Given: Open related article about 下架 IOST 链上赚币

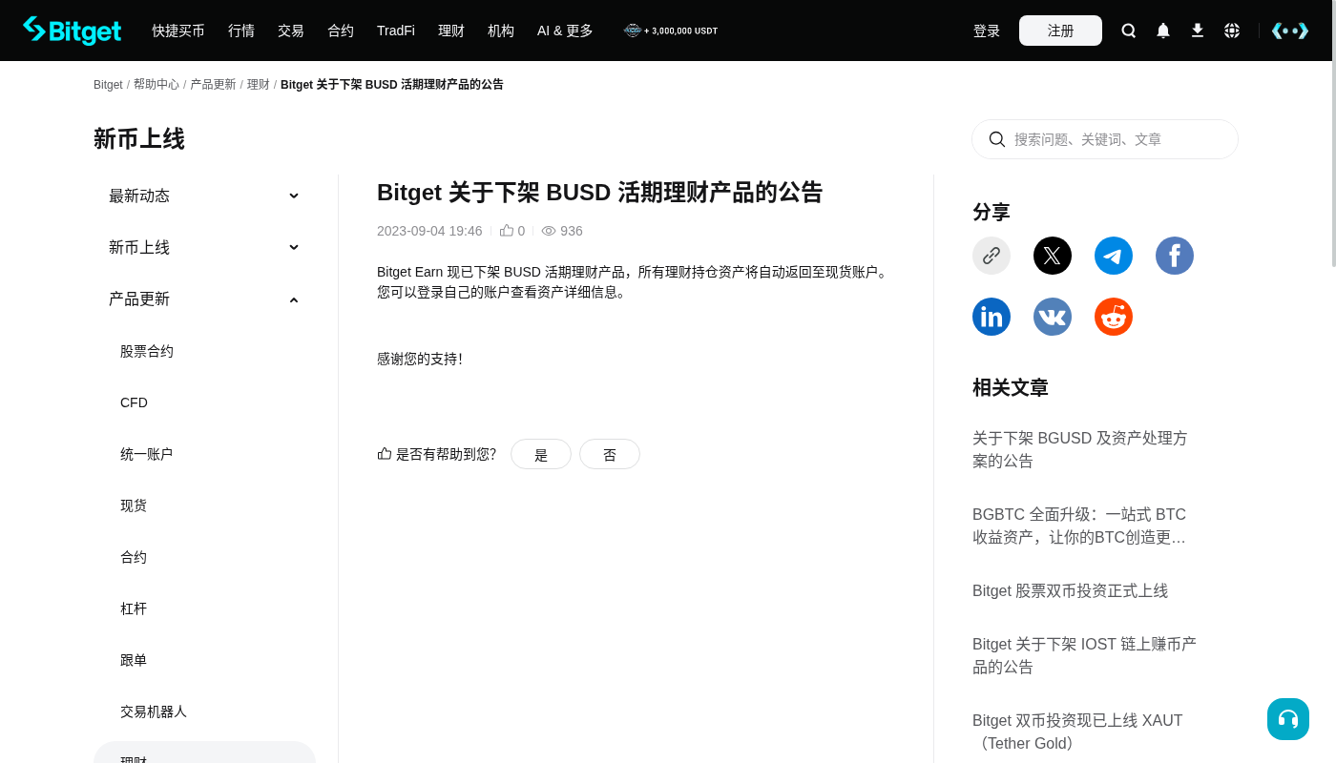Looking at the screenshot, I should pos(1086,655).
